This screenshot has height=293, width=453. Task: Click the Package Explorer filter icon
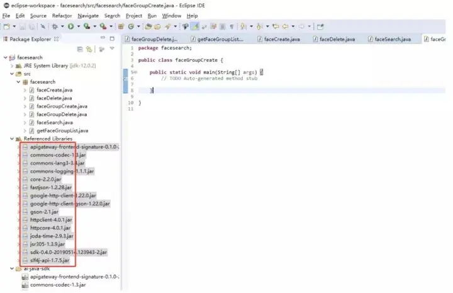101,49
